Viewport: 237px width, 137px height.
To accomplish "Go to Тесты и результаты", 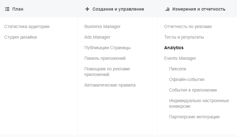I will click(184, 37).
